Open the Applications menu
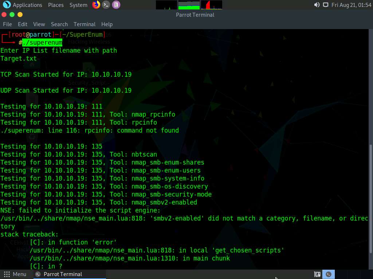 pyautogui.click(x=27, y=5)
